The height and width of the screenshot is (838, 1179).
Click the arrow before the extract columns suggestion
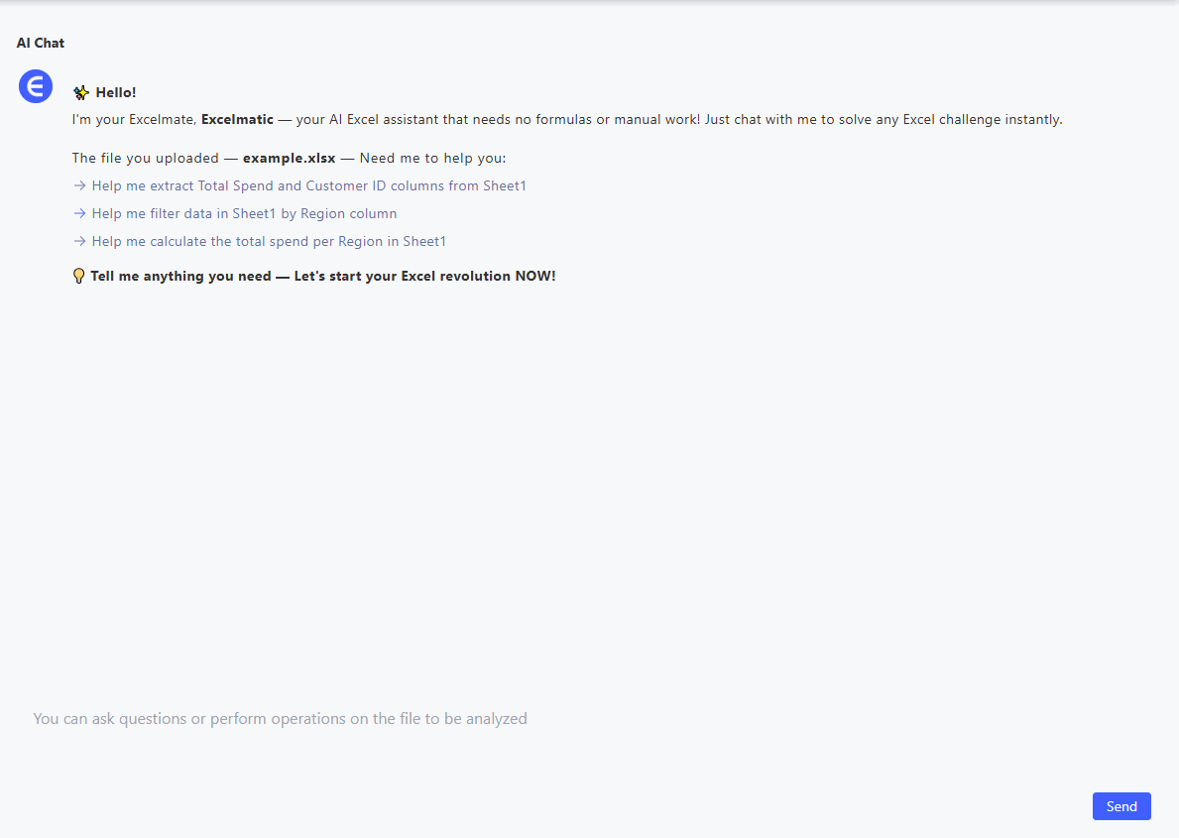click(x=79, y=185)
